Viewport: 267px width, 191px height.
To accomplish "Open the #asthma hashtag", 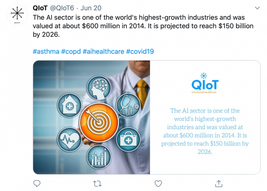I will point(46,51).
